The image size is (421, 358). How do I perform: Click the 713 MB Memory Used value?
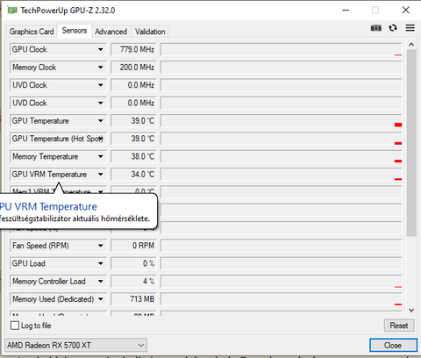point(133,299)
